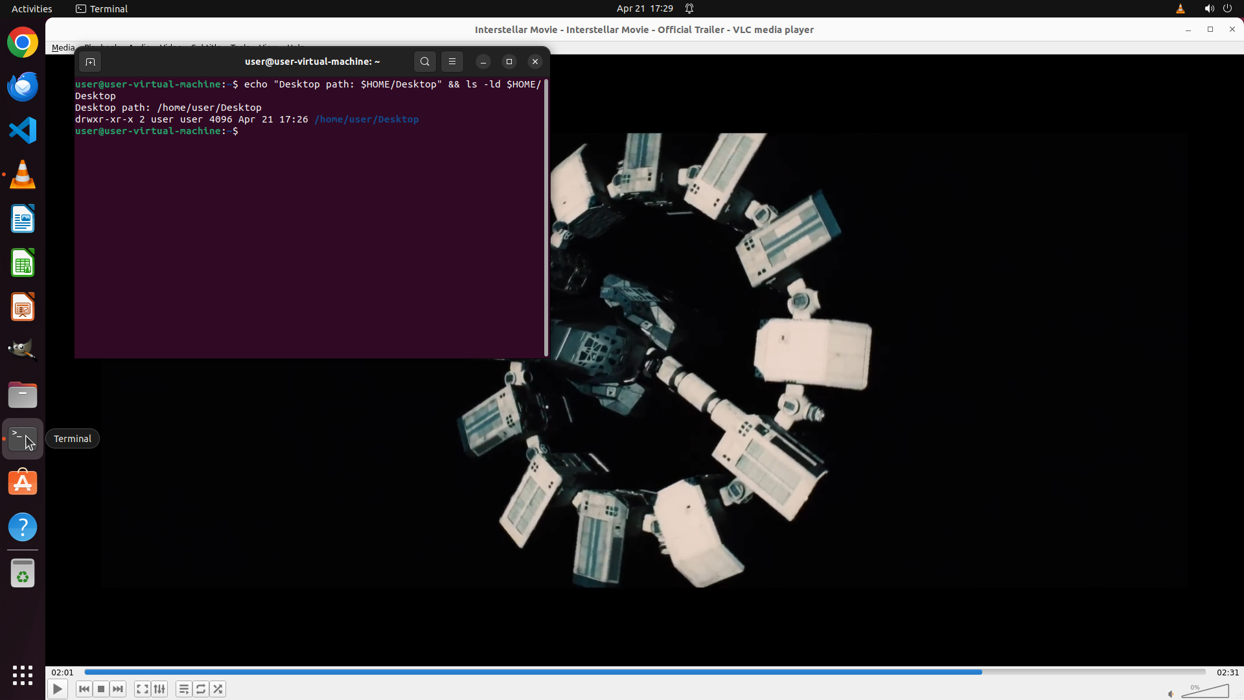Screen dimensions: 1244x700
Task: Launch Visual Studio Code from dock
Action: [23, 130]
